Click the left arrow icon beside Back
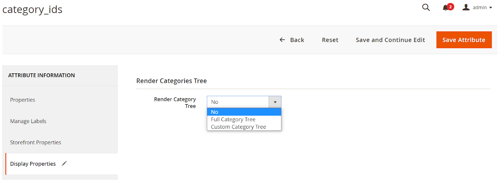The image size is (499, 184). point(282,40)
